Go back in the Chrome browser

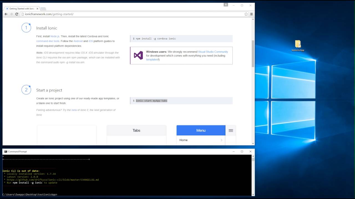pos(6,14)
